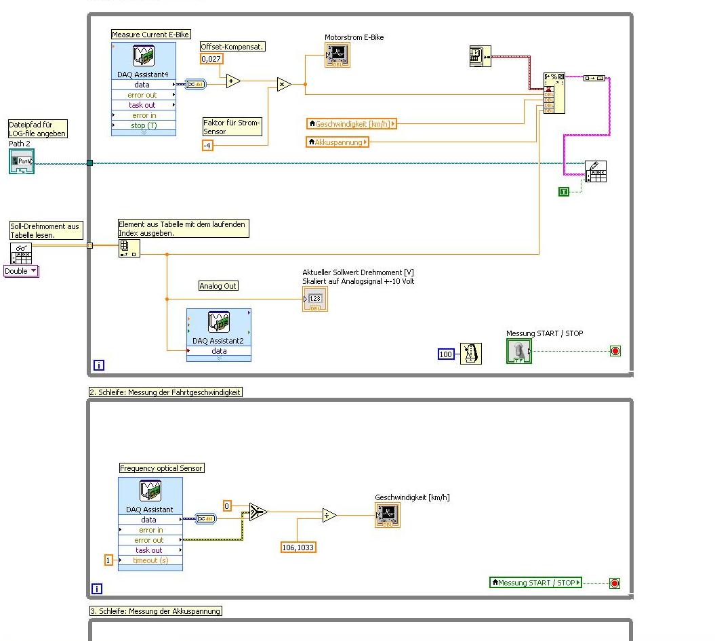
Task: Click the Element aus Tabelle comment box
Action: click(x=183, y=228)
